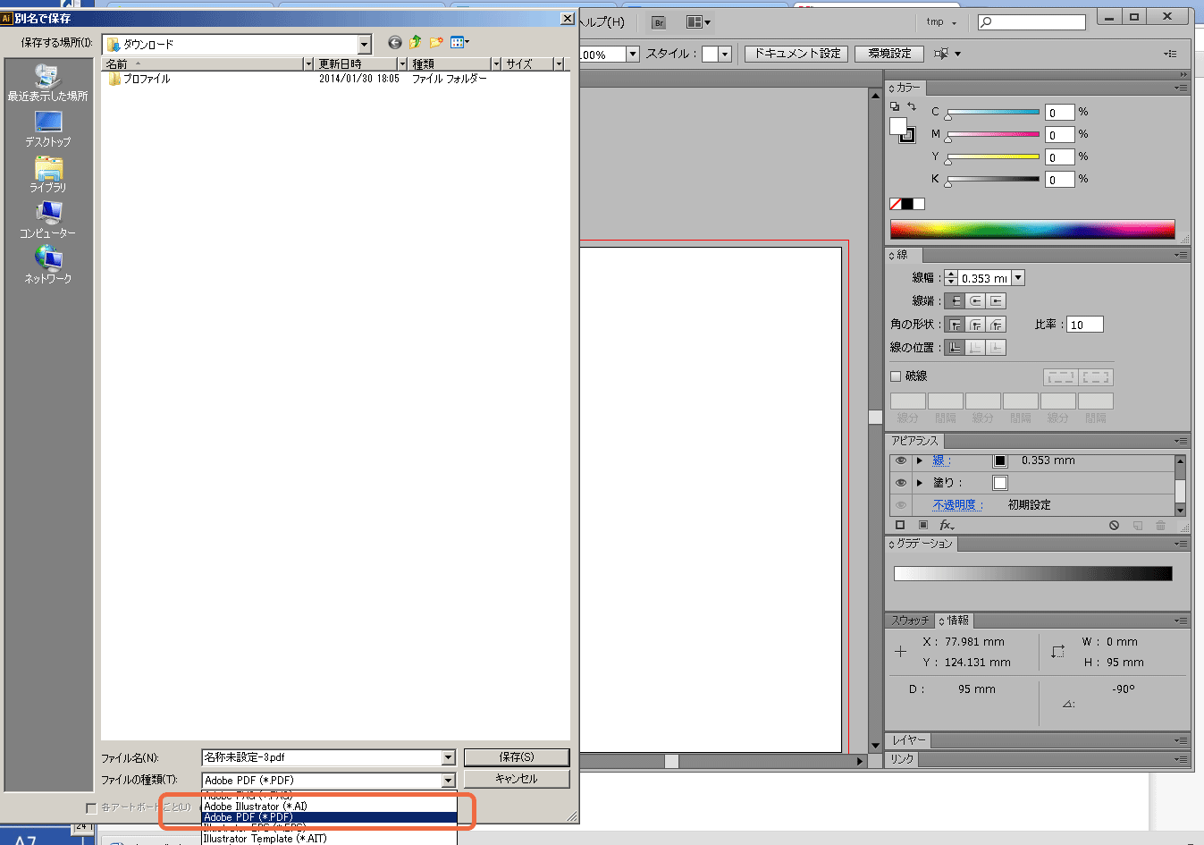Screen dimensions: 1204x845
Task: Enable dashed line (破線) checkbox
Action: [896, 376]
